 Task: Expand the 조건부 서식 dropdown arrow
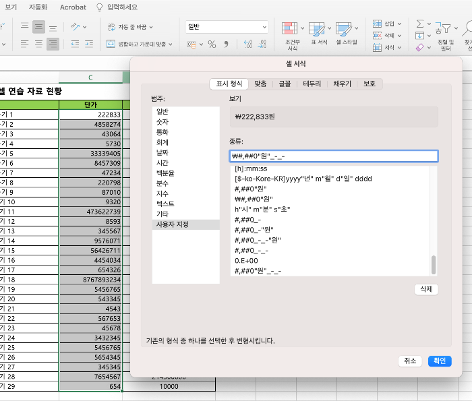click(302, 28)
